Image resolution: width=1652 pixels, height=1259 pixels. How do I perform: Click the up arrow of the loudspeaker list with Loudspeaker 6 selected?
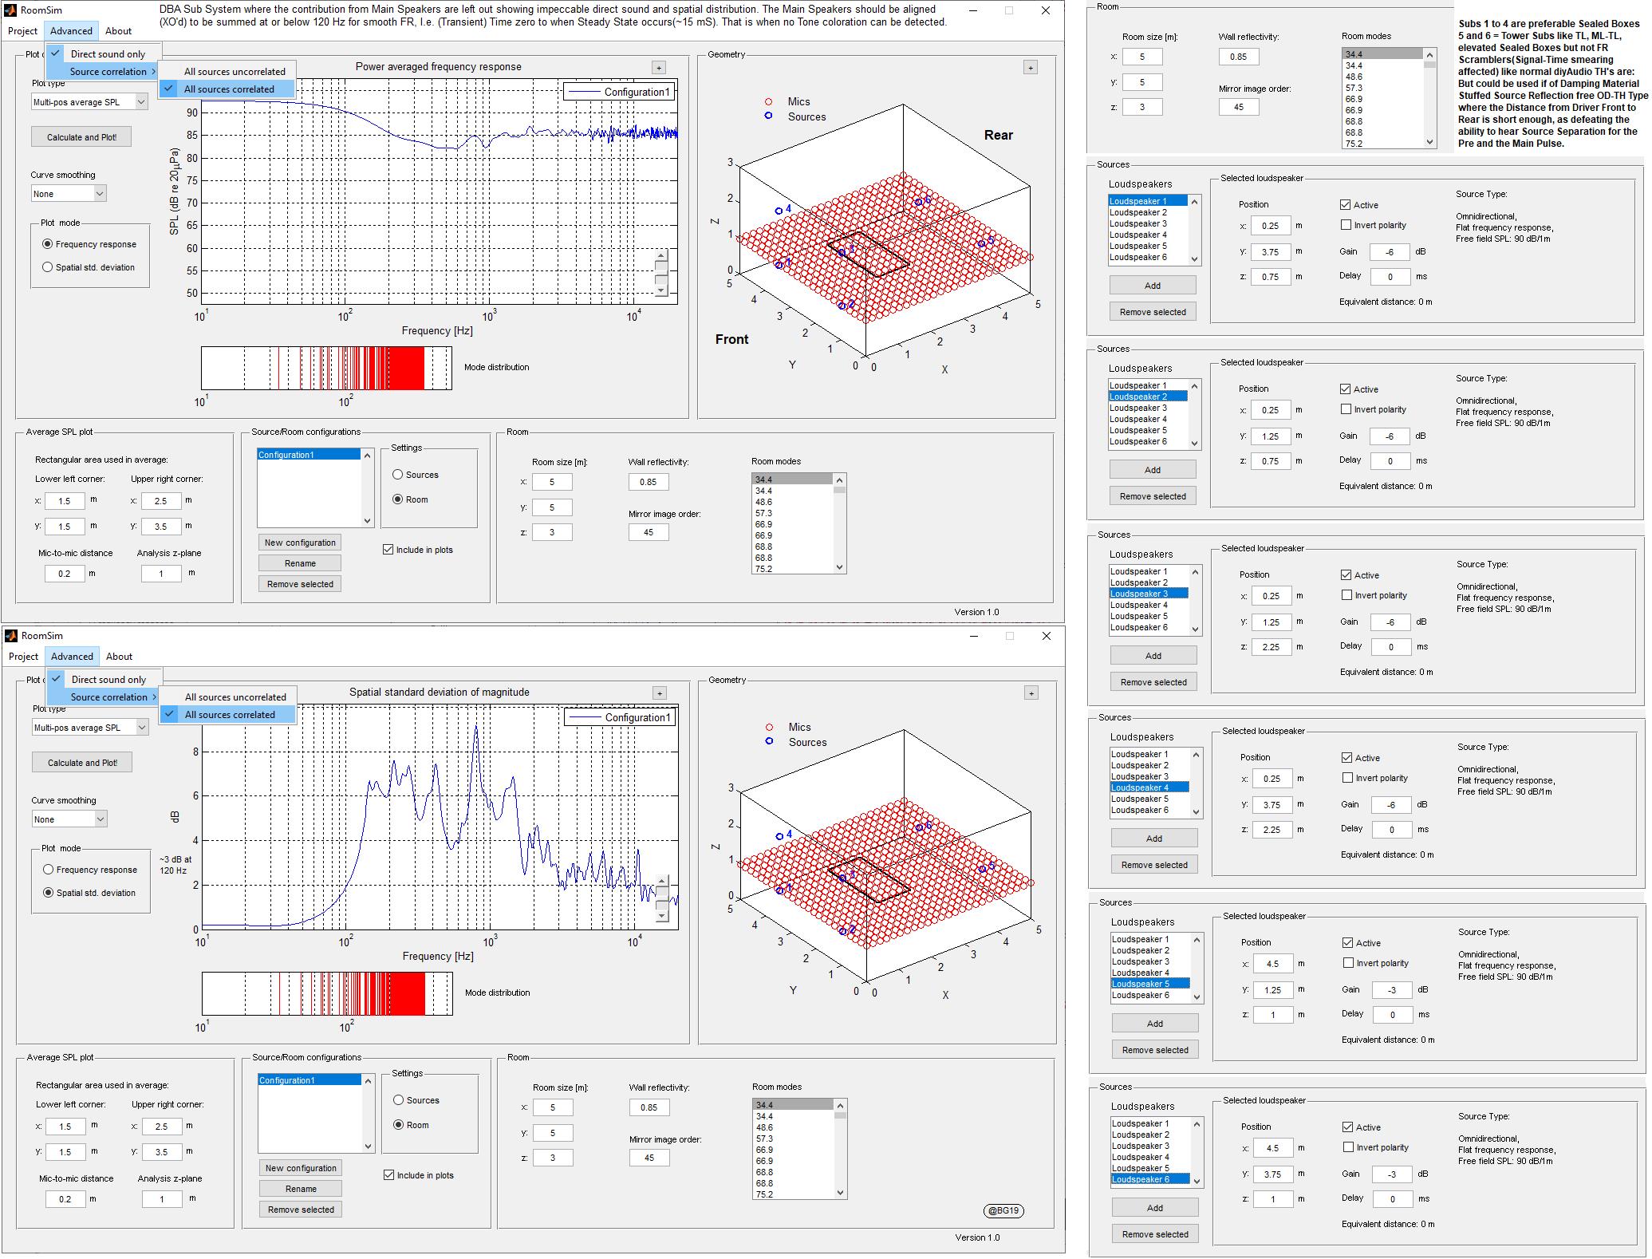click(1197, 1123)
